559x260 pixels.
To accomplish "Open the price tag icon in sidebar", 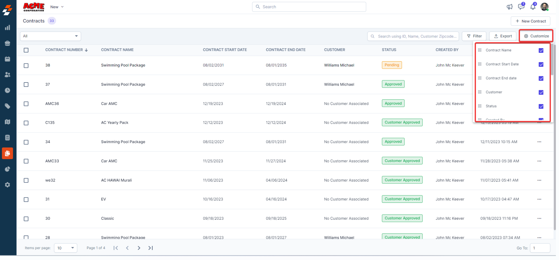I will click(x=7, y=106).
